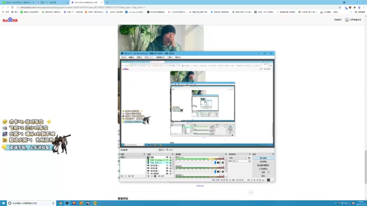367x206 pixels.
Task: Open the site info dropdown in the address bar
Action: point(18,7)
